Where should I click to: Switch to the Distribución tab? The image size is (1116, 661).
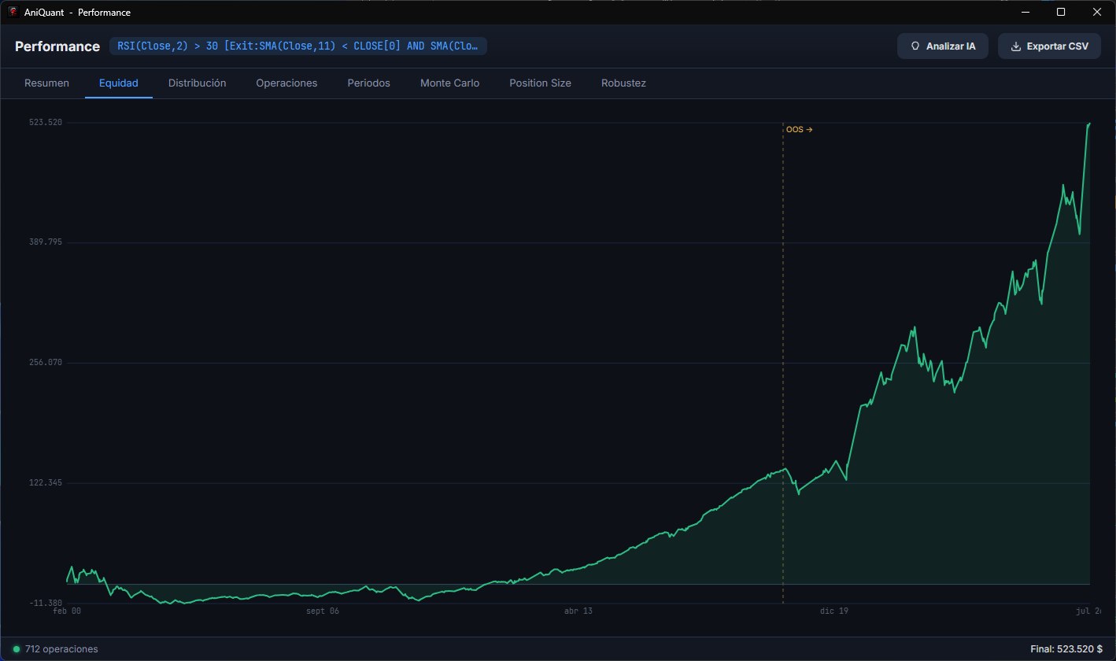point(198,83)
